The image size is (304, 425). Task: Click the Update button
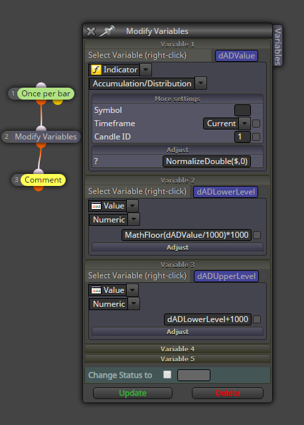click(x=133, y=393)
